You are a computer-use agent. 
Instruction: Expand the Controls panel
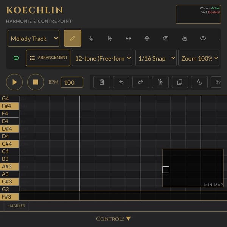(113, 219)
